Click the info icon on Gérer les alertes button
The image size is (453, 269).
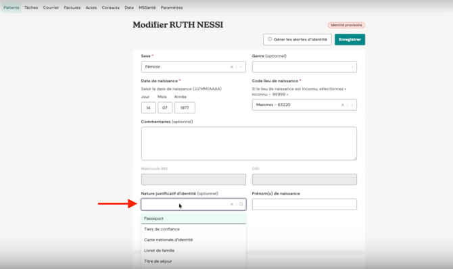coord(270,39)
